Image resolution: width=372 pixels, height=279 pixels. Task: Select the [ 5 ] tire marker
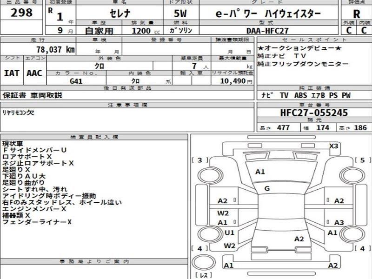[363, 160]
